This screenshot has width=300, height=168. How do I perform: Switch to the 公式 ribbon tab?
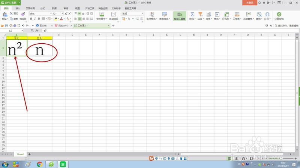[43, 8]
